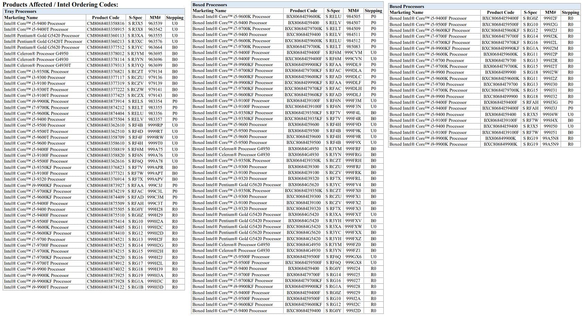This screenshot has width=586, height=317.
Task: Click product code CM8068403377117
Action: pos(106,78)
